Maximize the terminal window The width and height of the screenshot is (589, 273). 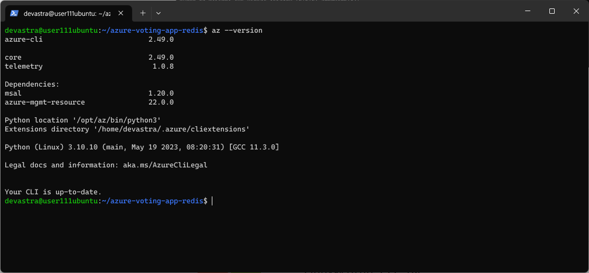tap(552, 11)
